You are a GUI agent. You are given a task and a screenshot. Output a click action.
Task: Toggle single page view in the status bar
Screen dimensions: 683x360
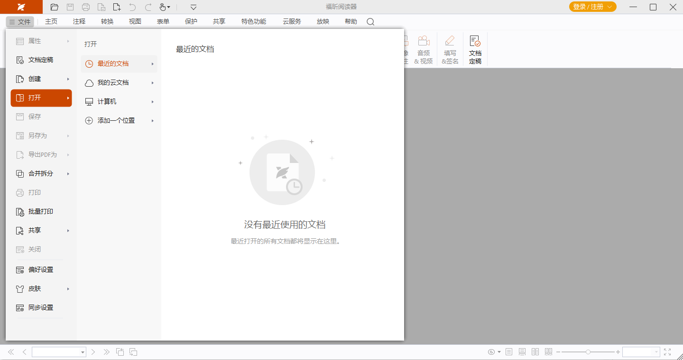(x=509, y=352)
